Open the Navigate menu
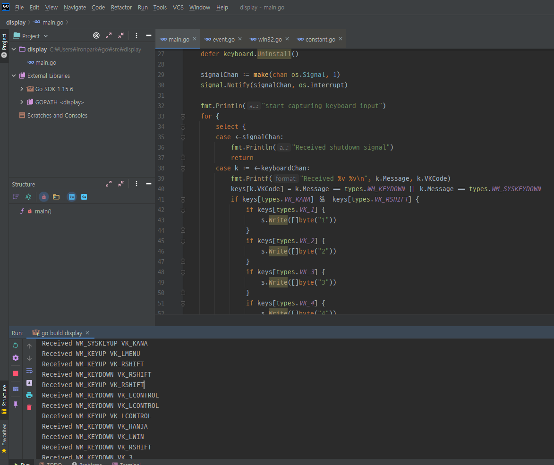 click(x=75, y=8)
